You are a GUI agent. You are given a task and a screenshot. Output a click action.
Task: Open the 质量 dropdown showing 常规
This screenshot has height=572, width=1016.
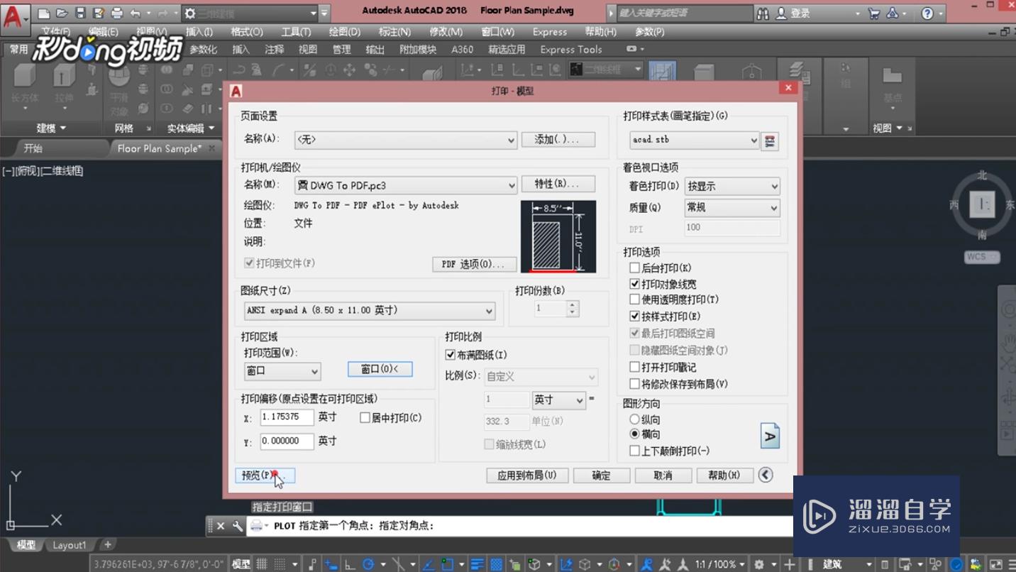pos(732,207)
